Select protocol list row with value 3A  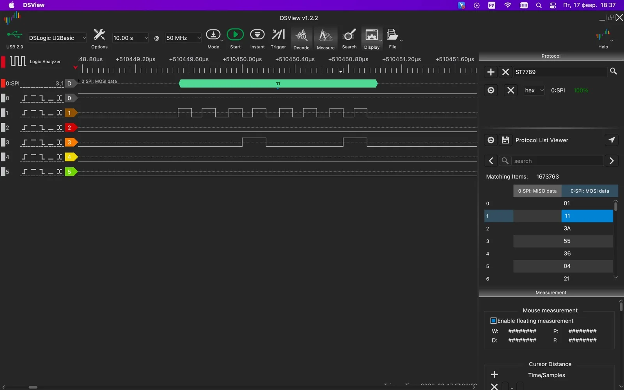click(x=549, y=229)
